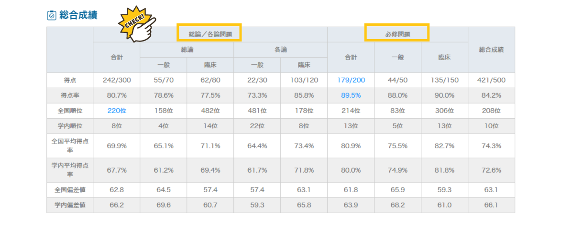The image size is (561, 227).
Task: Click the 61.2% school average cell
Action: (x=164, y=170)
